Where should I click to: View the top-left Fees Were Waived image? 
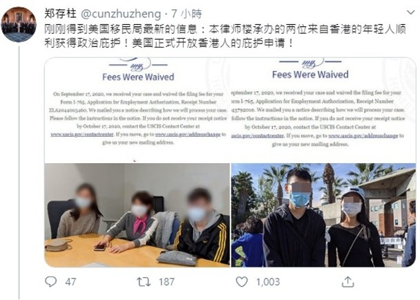(x=137, y=110)
